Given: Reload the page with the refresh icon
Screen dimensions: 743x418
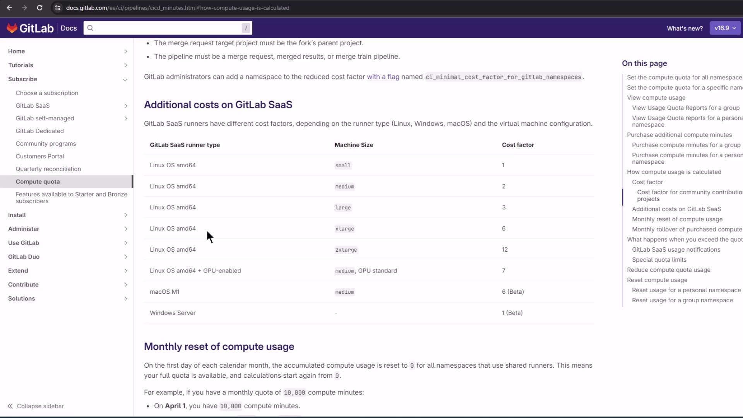Looking at the screenshot, I should pos(39,8).
